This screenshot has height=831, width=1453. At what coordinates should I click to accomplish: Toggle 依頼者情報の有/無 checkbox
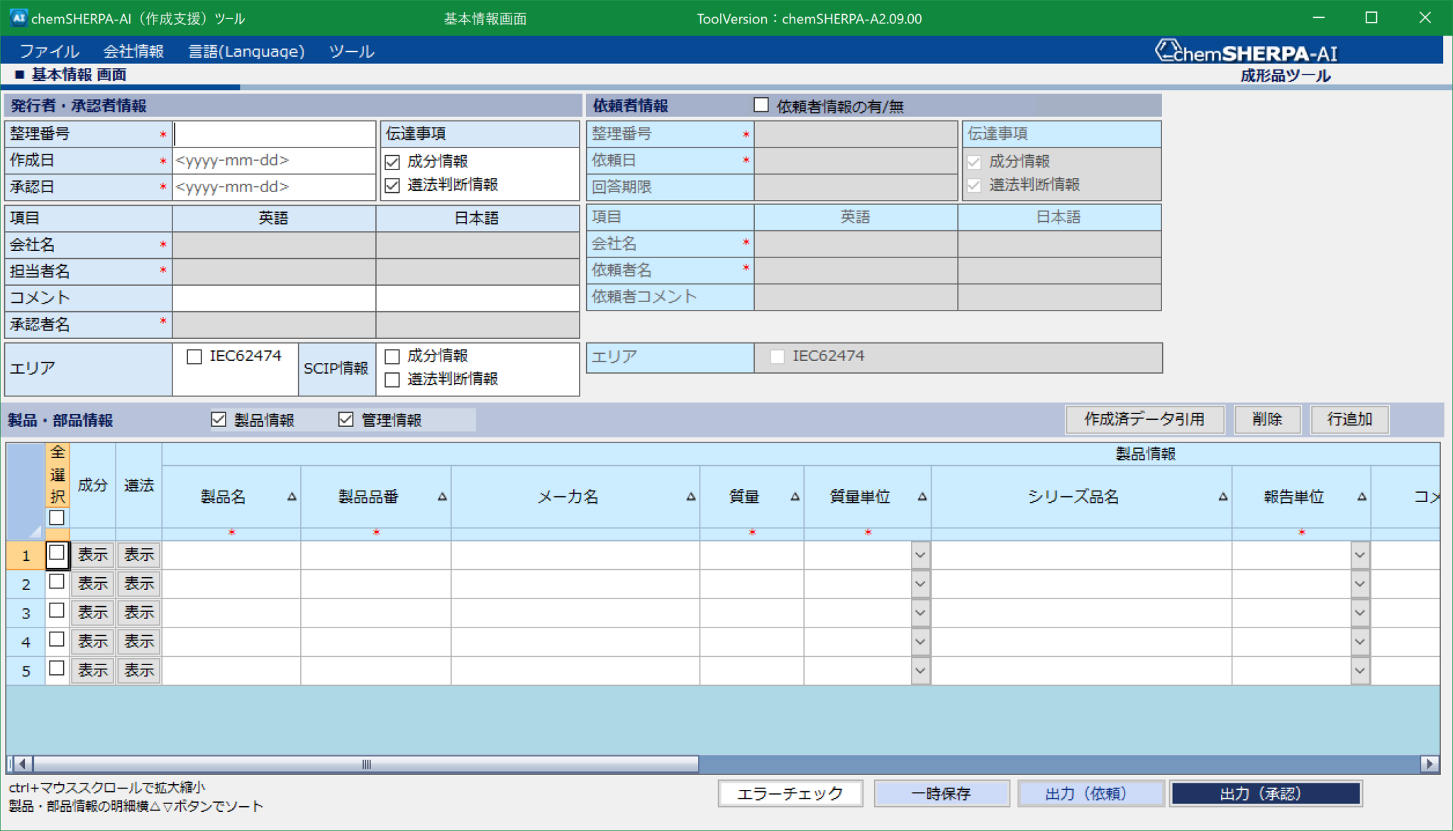coord(762,104)
